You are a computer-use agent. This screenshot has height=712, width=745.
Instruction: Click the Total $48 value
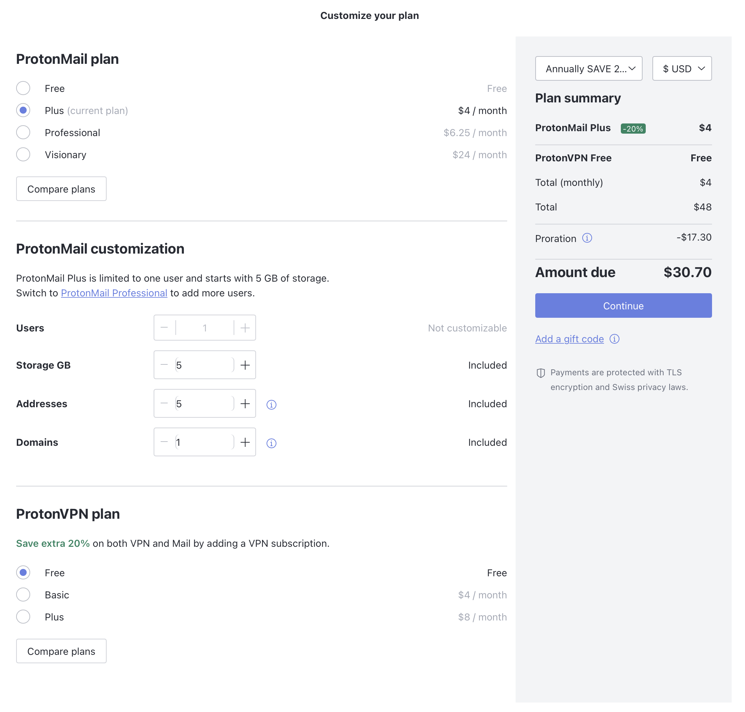pos(703,207)
